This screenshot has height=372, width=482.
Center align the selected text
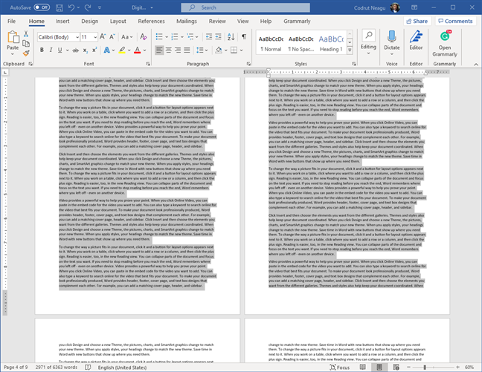[x=168, y=50]
